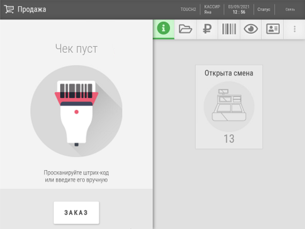Click the Связь indicator in header

[x=290, y=9]
